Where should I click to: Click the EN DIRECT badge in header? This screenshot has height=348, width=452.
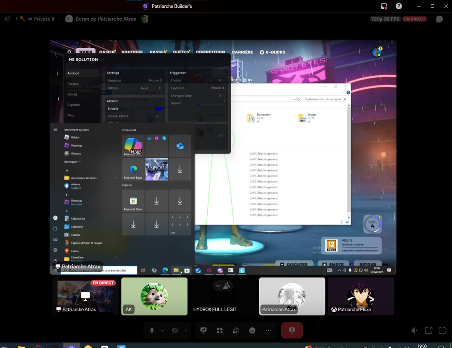415,19
